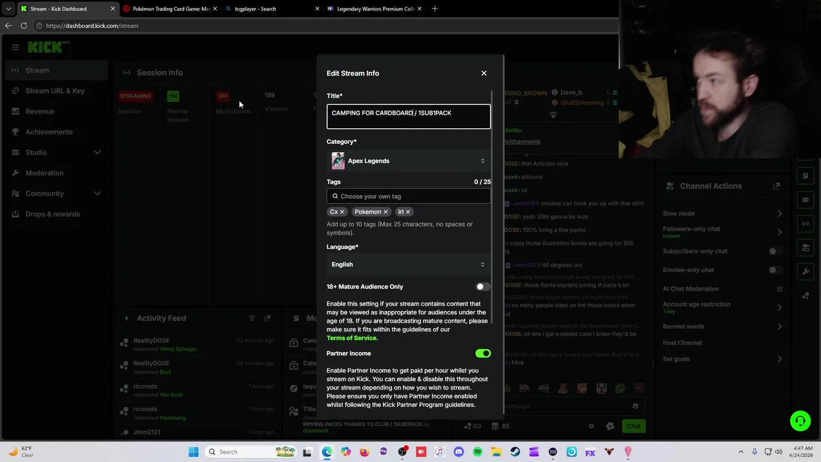
Task: Pop out the Activity Feed panel
Action: (267, 318)
